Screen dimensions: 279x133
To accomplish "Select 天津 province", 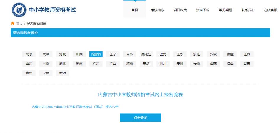I will coord(46,54).
